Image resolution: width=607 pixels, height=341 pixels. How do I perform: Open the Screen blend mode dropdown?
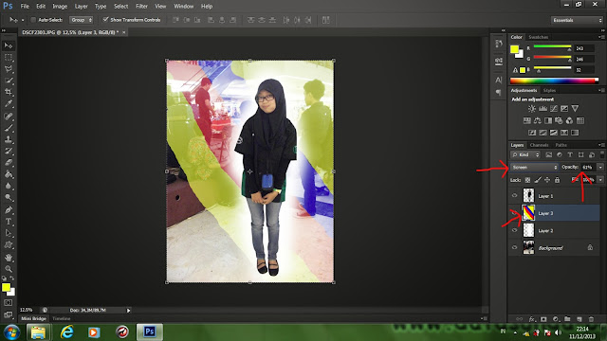(x=534, y=167)
